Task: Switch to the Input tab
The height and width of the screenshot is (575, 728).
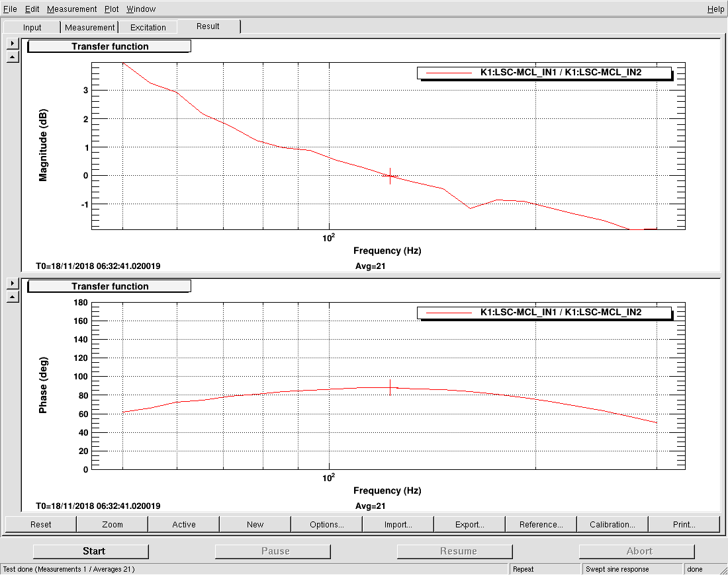Action: (x=32, y=27)
